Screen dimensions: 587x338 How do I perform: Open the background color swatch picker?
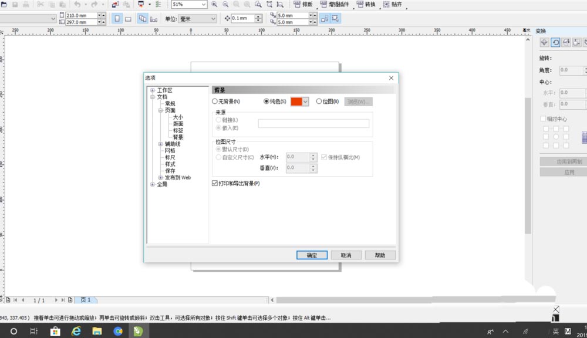pos(304,101)
